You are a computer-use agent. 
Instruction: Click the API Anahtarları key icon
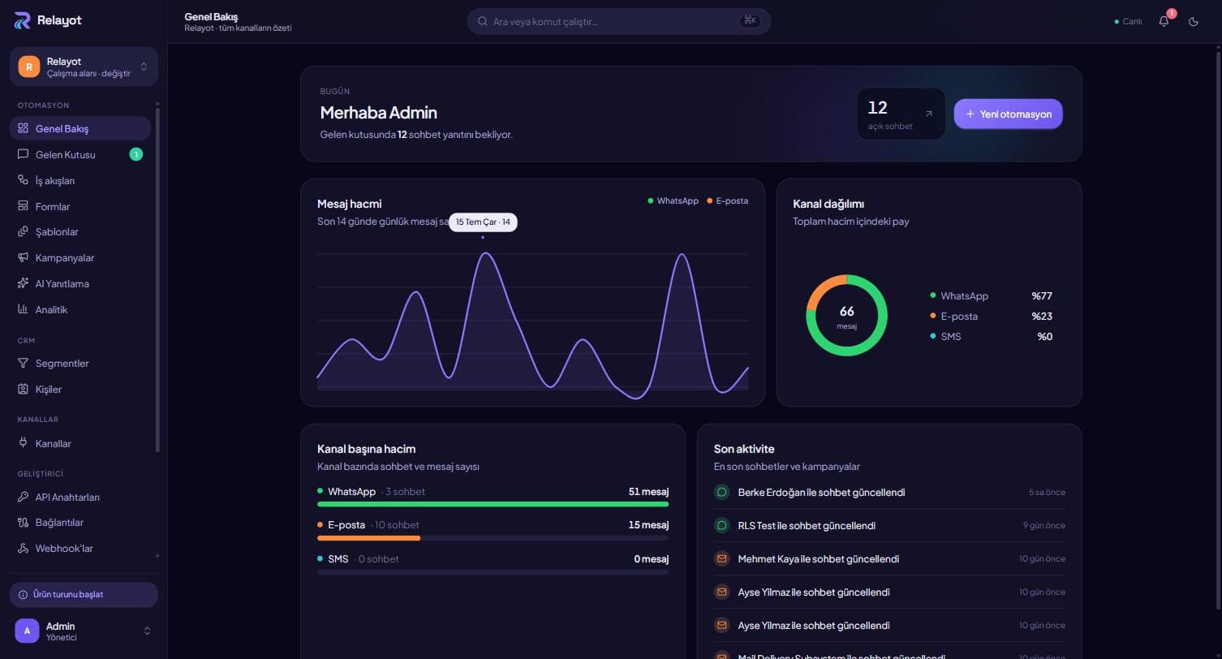click(23, 497)
